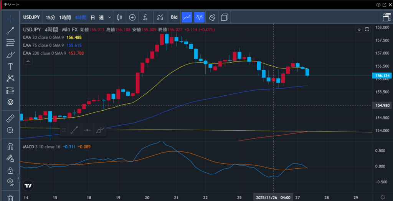Open the brush drawing tool
Viewport: 393px width, 201px height.
[x=10, y=55]
